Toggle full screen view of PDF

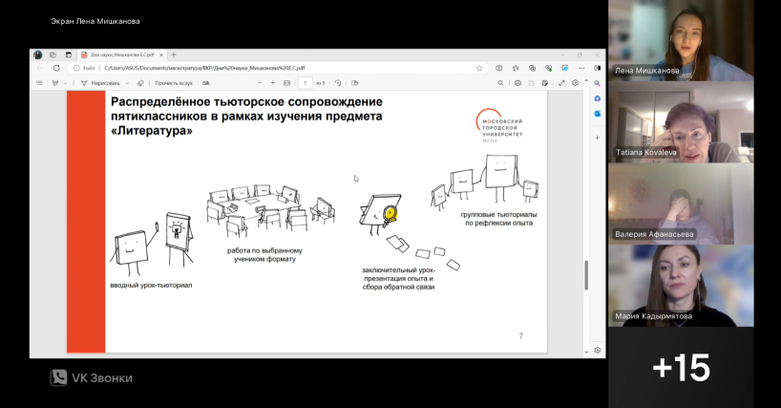(x=561, y=83)
